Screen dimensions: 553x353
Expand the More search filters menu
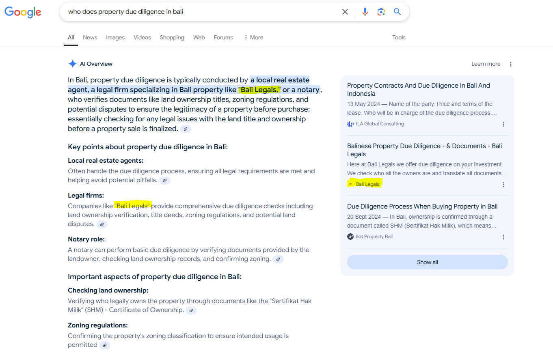coord(253,37)
